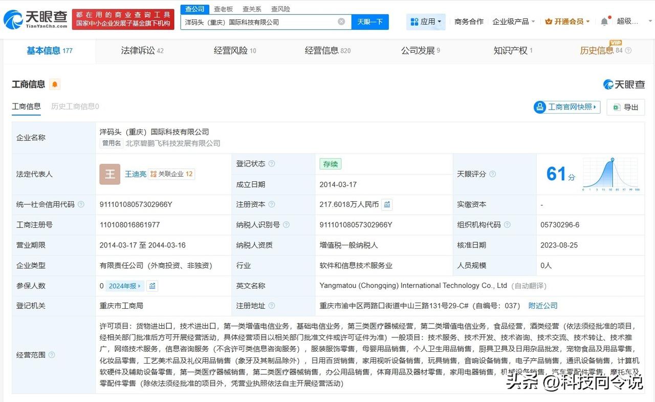Switch to the 查关系 search tab
The height and width of the screenshot is (402, 655).
click(252, 9)
